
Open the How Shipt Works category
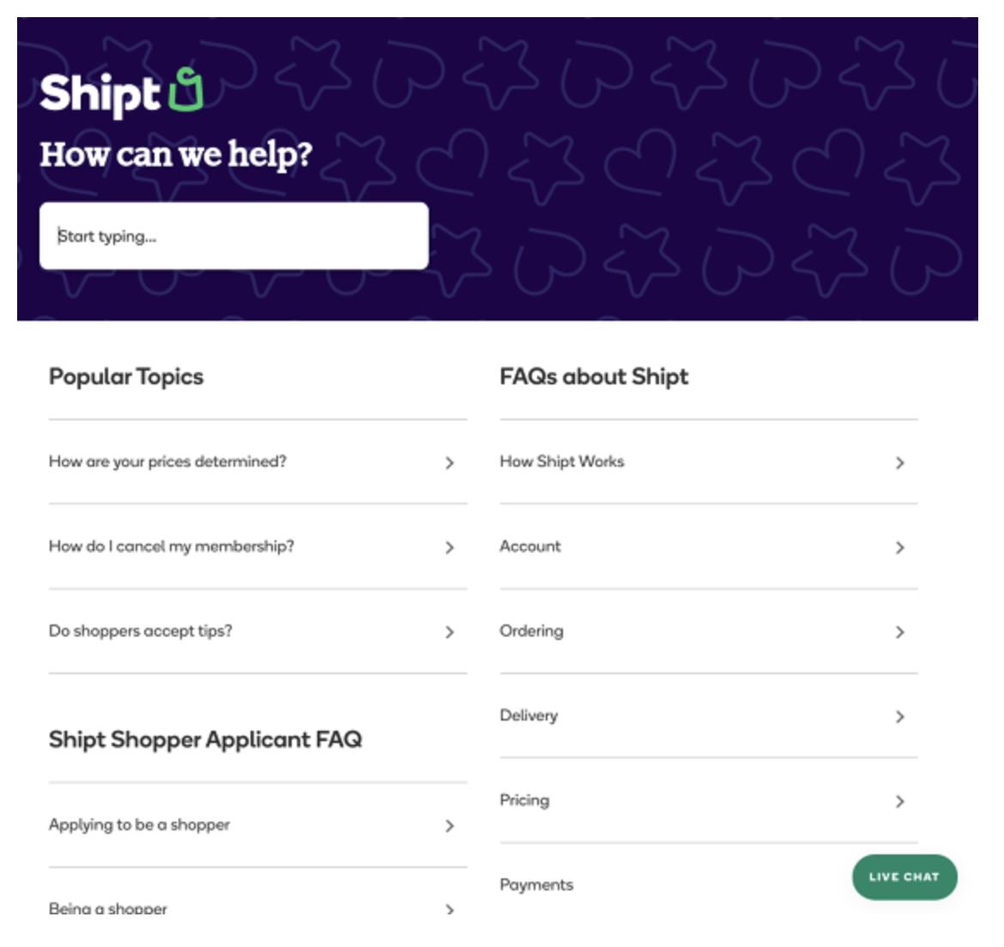562,461
